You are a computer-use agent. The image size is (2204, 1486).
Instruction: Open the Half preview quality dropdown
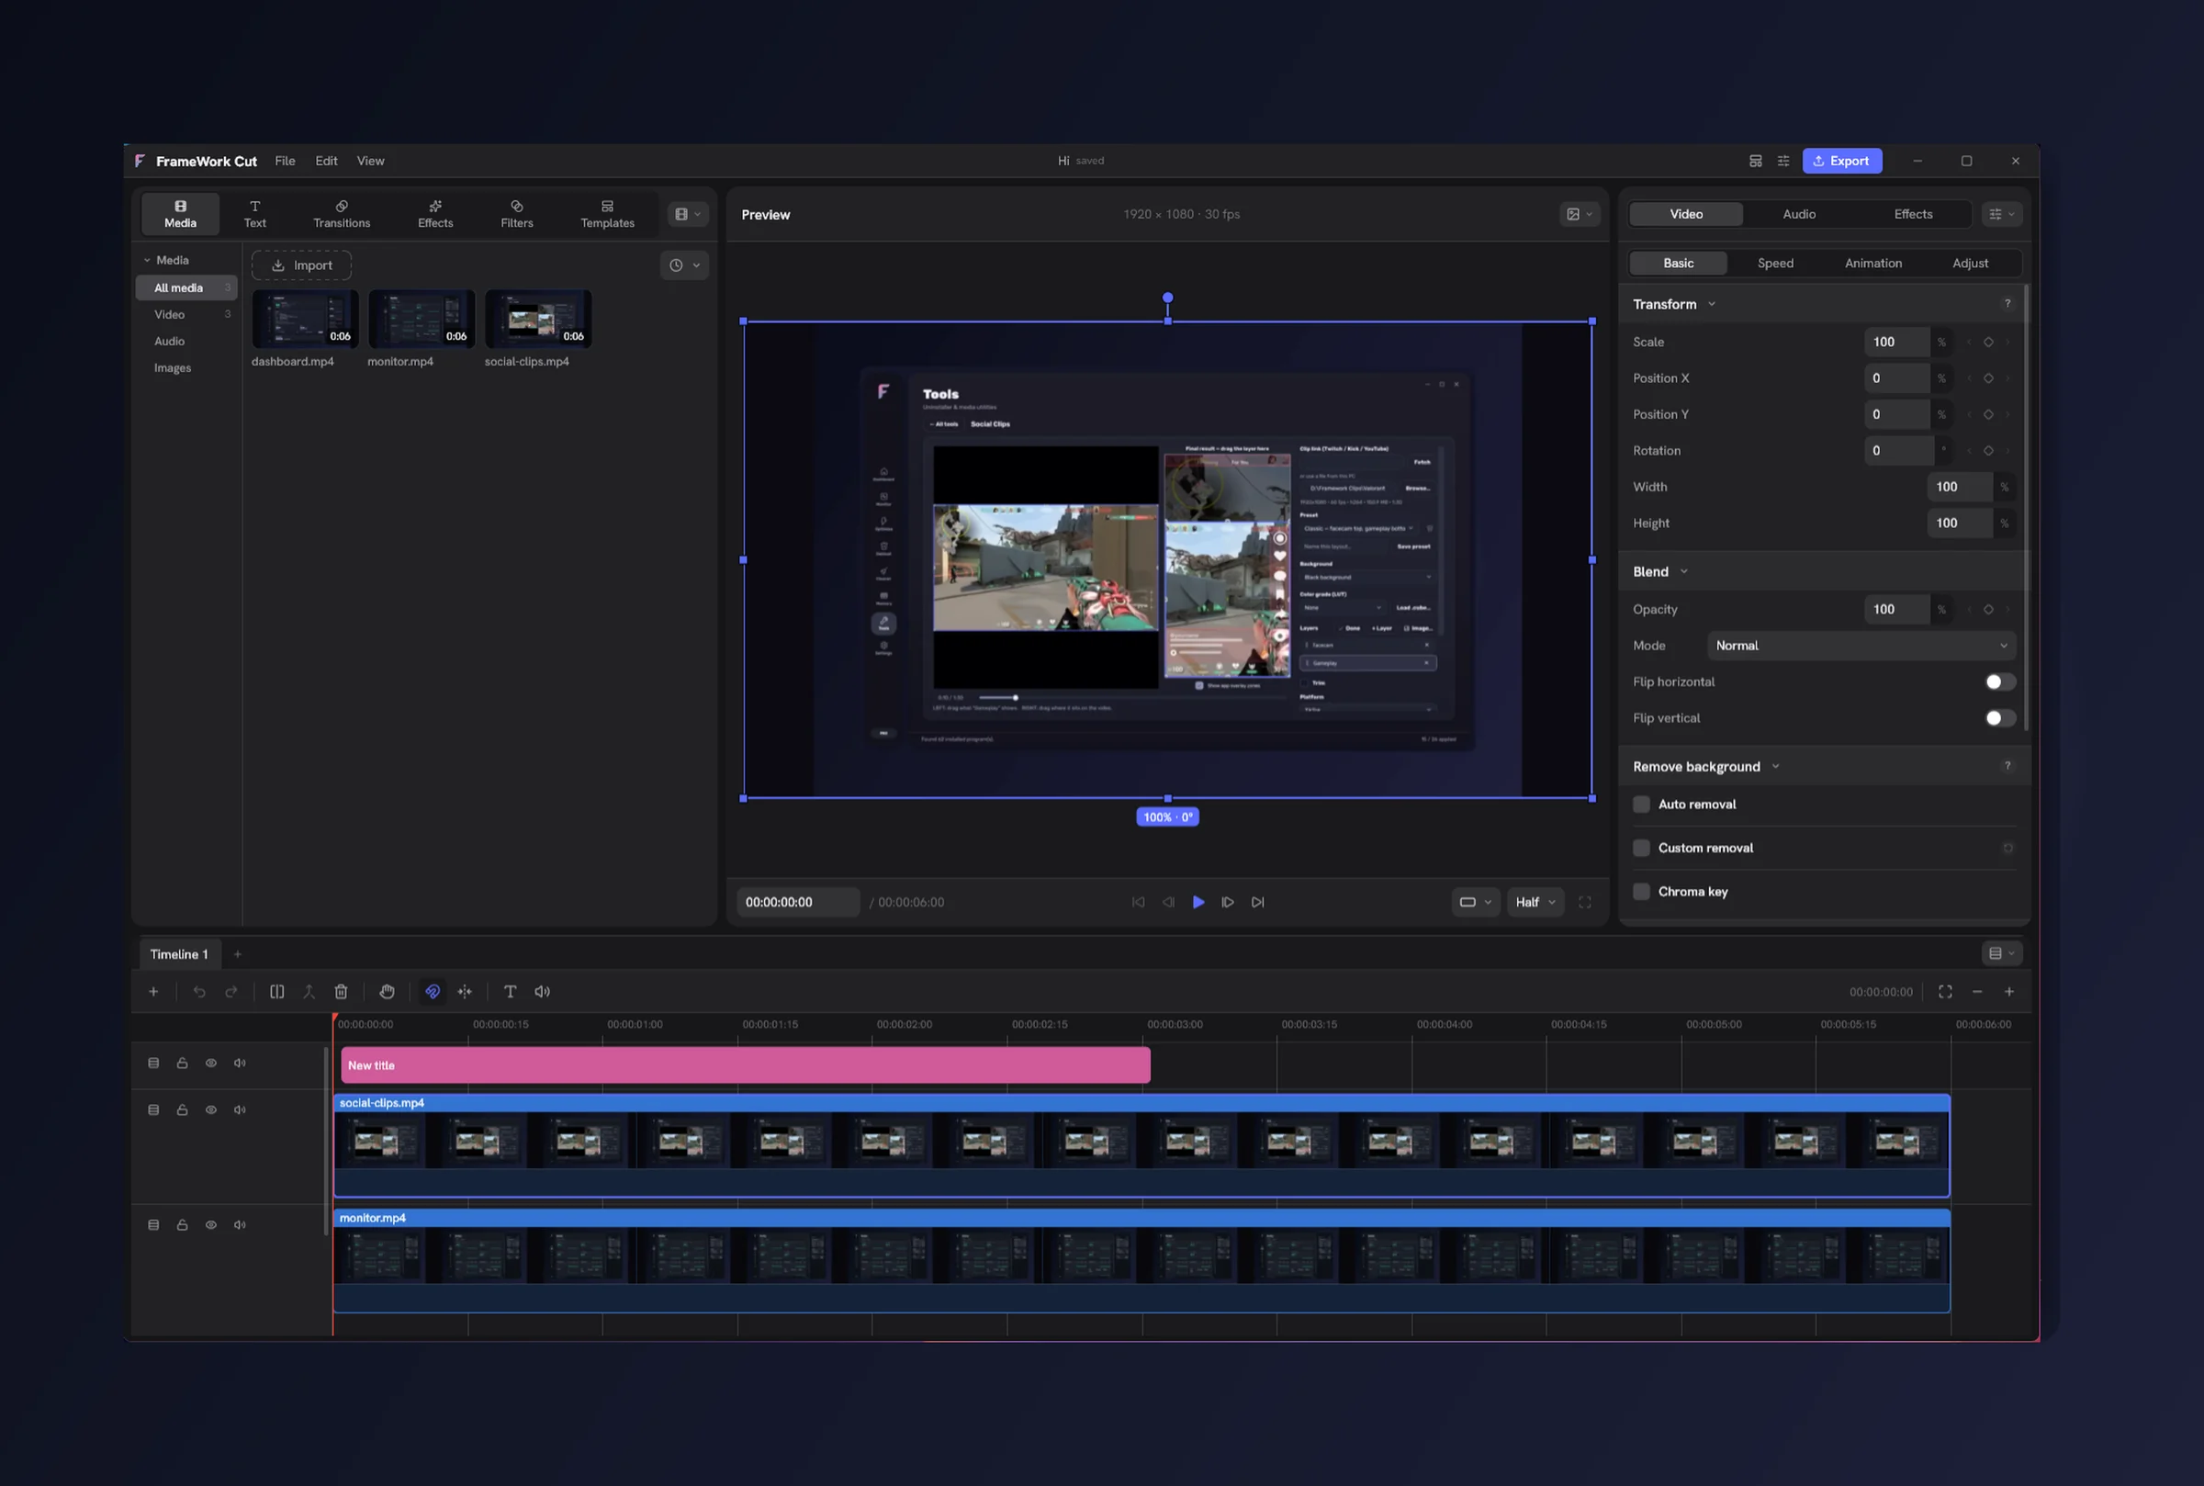pos(1535,902)
